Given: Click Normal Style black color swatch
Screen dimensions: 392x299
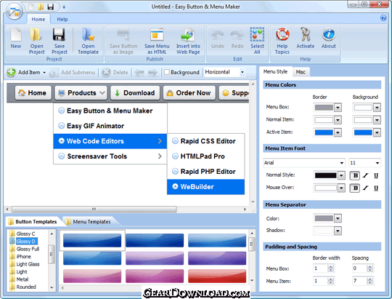Looking at the screenshot, I should coord(325,175).
